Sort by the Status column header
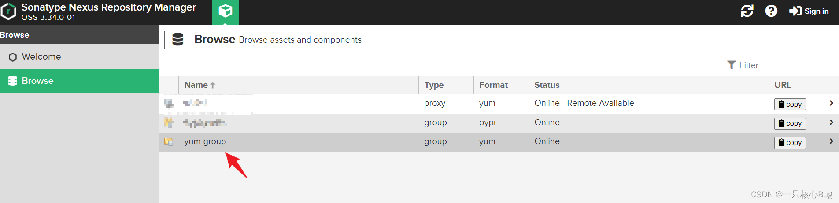The width and height of the screenshot is (839, 203). click(x=547, y=85)
